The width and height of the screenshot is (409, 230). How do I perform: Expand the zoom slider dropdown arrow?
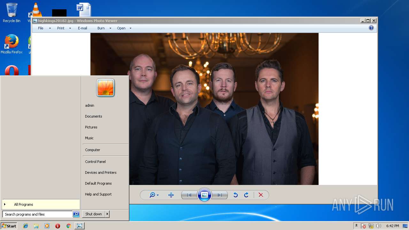158,195
